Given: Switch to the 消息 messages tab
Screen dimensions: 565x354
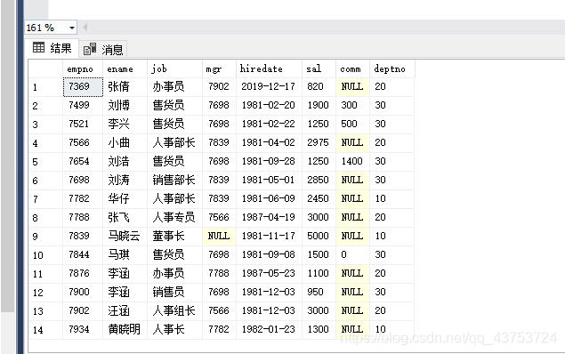Looking at the screenshot, I should [103, 49].
